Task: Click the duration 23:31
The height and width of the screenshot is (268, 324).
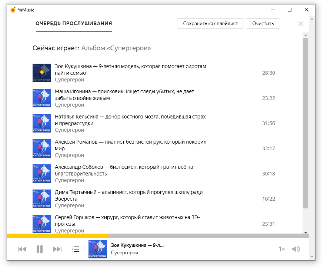Action: (x=268, y=224)
